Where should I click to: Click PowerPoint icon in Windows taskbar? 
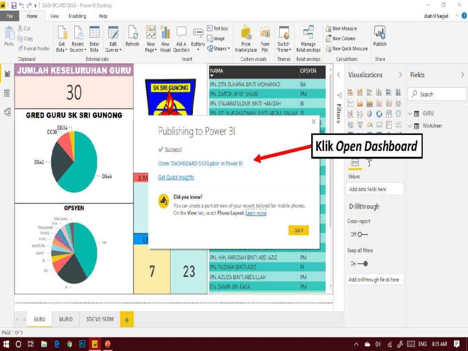tap(107, 344)
